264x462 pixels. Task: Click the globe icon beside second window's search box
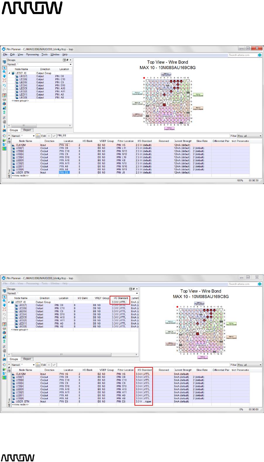point(260,284)
